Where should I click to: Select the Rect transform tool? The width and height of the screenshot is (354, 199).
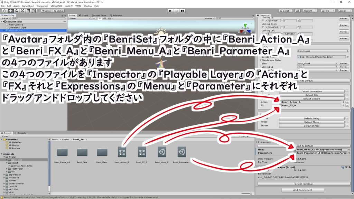coord(28,11)
